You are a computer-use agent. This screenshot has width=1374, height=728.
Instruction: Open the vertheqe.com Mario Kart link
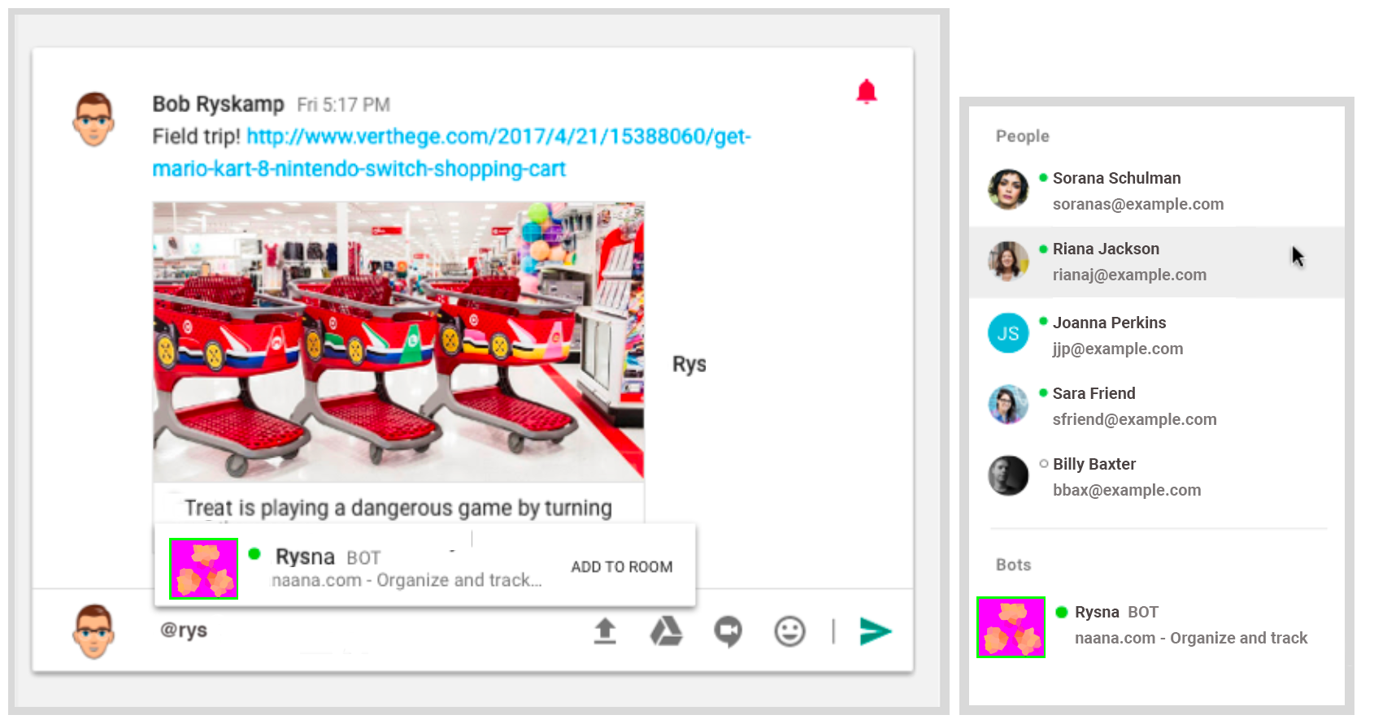click(x=451, y=152)
